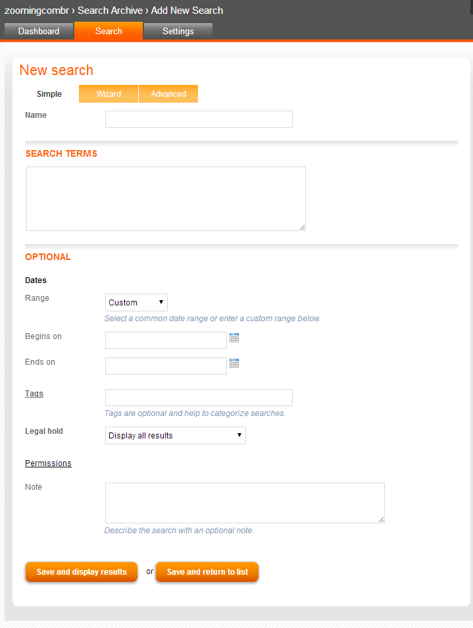473x628 pixels.
Task: Click Save and display results button
Action: click(82, 572)
